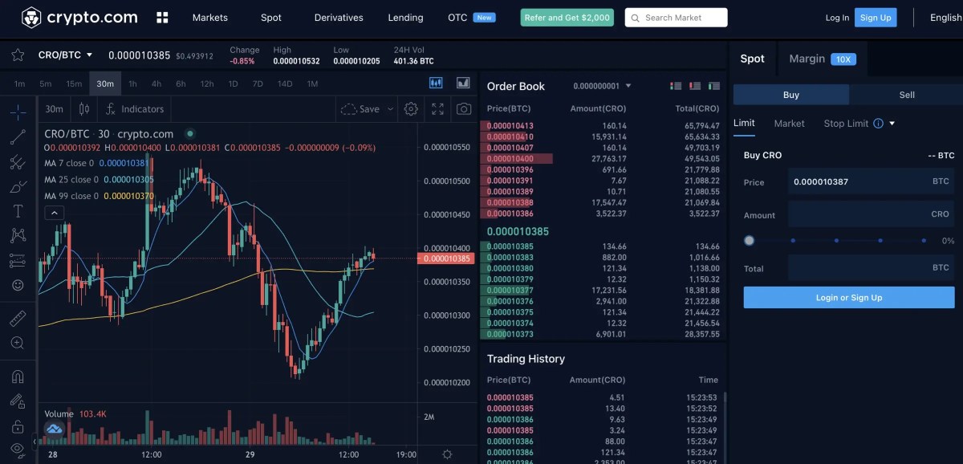Select the text annotation tool
This screenshot has width=963, height=464.
(x=18, y=211)
